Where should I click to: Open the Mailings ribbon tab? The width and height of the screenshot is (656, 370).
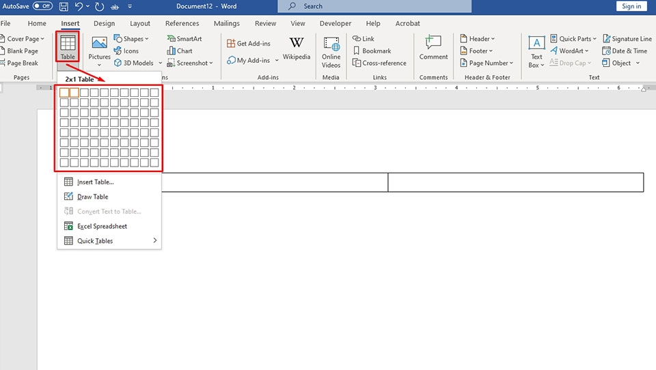[x=226, y=23]
